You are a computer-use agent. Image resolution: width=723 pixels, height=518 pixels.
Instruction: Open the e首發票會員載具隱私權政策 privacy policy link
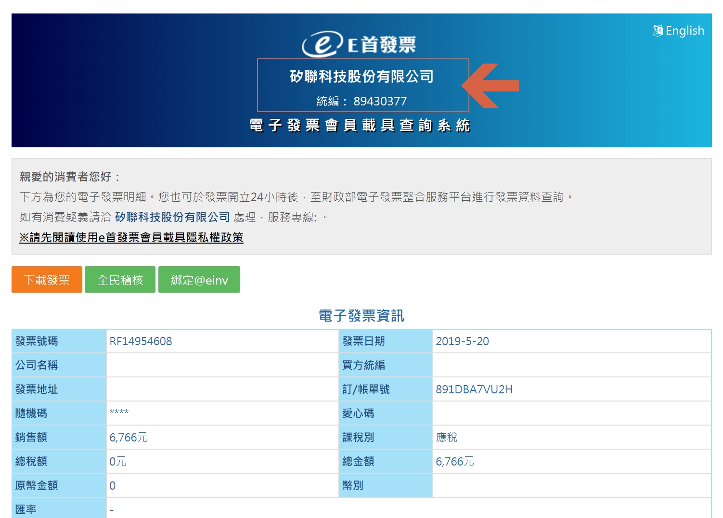(x=131, y=237)
